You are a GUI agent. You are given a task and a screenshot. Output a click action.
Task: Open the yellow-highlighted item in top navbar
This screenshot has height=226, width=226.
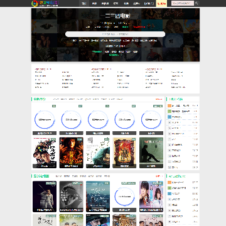coord(161,3)
